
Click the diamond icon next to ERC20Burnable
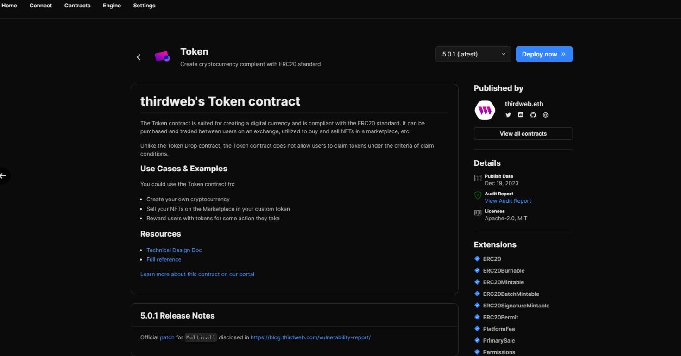[477, 270]
